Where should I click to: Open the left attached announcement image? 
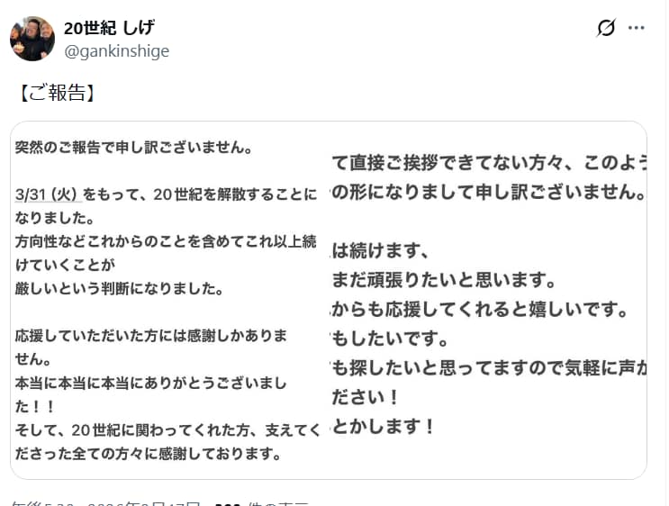pos(168,300)
